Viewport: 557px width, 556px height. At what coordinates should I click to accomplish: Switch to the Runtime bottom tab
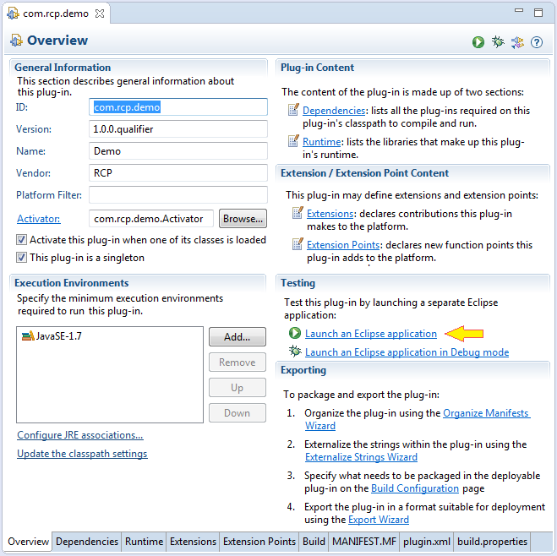[x=144, y=542]
